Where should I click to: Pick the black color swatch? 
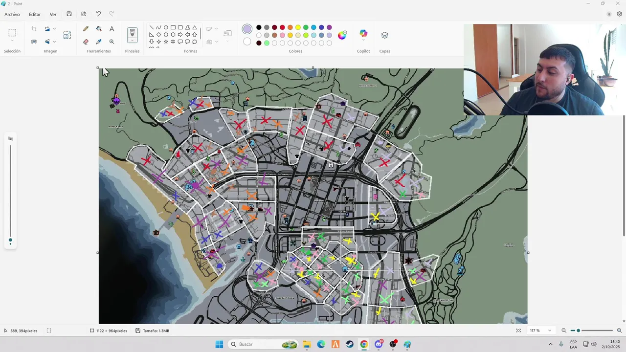coord(259,27)
